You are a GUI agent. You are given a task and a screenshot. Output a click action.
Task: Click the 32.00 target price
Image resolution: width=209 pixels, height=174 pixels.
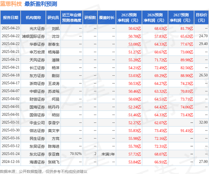pos(203,122)
